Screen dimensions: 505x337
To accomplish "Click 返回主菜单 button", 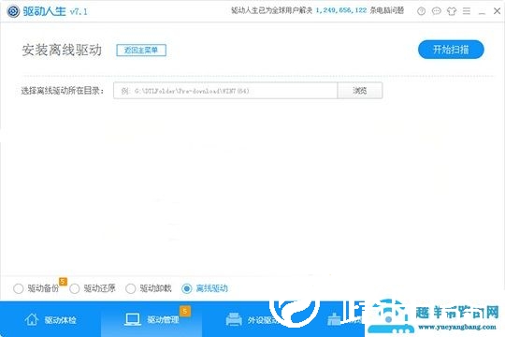I will (x=141, y=50).
